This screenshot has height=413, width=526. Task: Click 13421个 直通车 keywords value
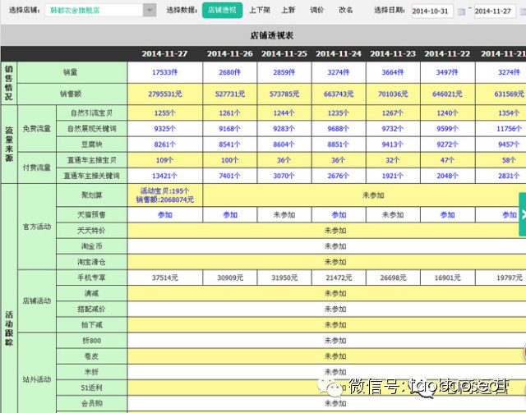[164, 176]
